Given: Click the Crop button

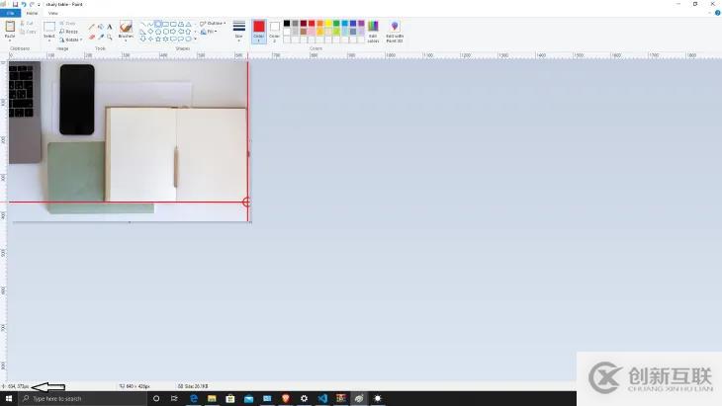Looking at the screenshot, I should pos(67,23).
